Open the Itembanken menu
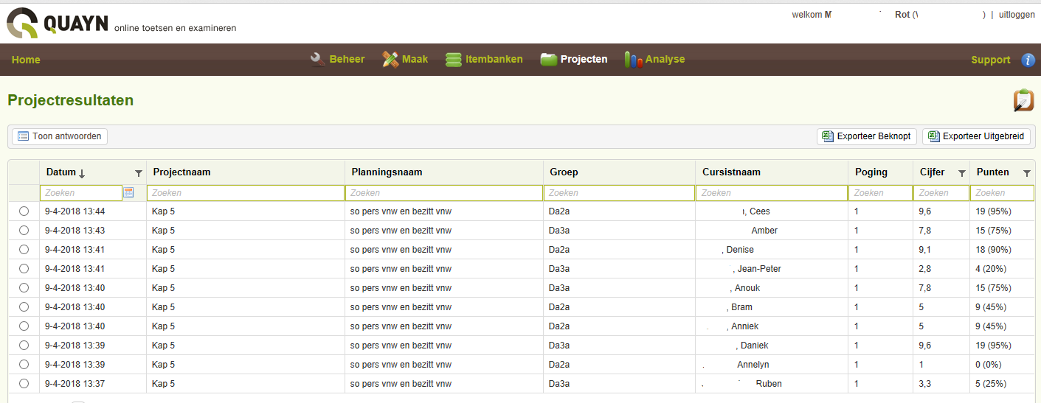Screen dimensions: 1041x403 [494, 59]
